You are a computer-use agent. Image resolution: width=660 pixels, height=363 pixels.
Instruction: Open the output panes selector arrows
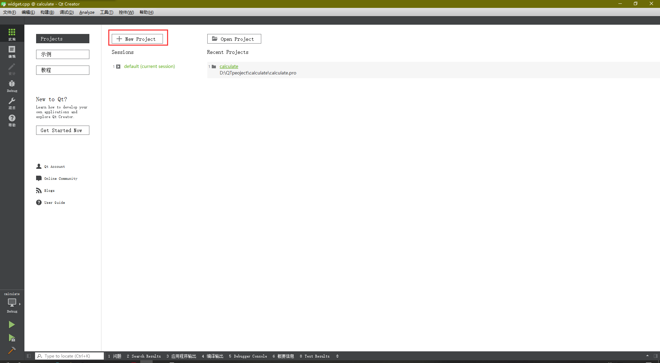[337, 356]
